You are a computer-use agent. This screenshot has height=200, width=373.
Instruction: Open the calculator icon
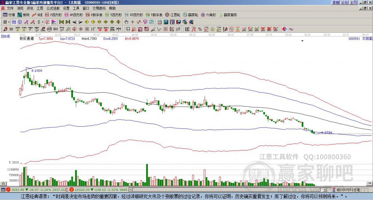[x=166, y=22]
